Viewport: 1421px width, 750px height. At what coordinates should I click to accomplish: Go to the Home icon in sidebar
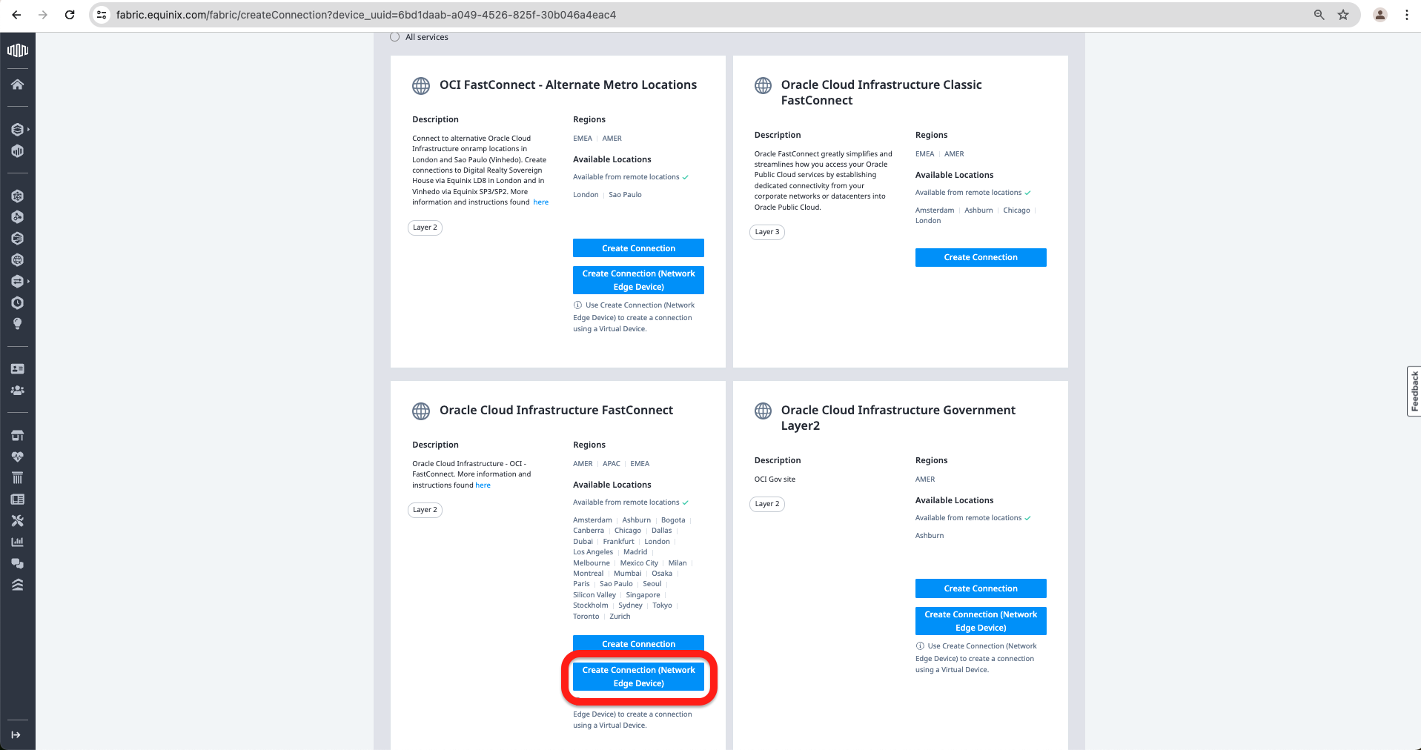coord(17,84)
